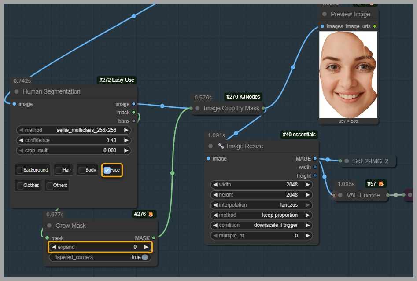Viewport: 417px width, 281px height.
Task: Uncheck the Face checkbox
Action: tap(107, 170)
